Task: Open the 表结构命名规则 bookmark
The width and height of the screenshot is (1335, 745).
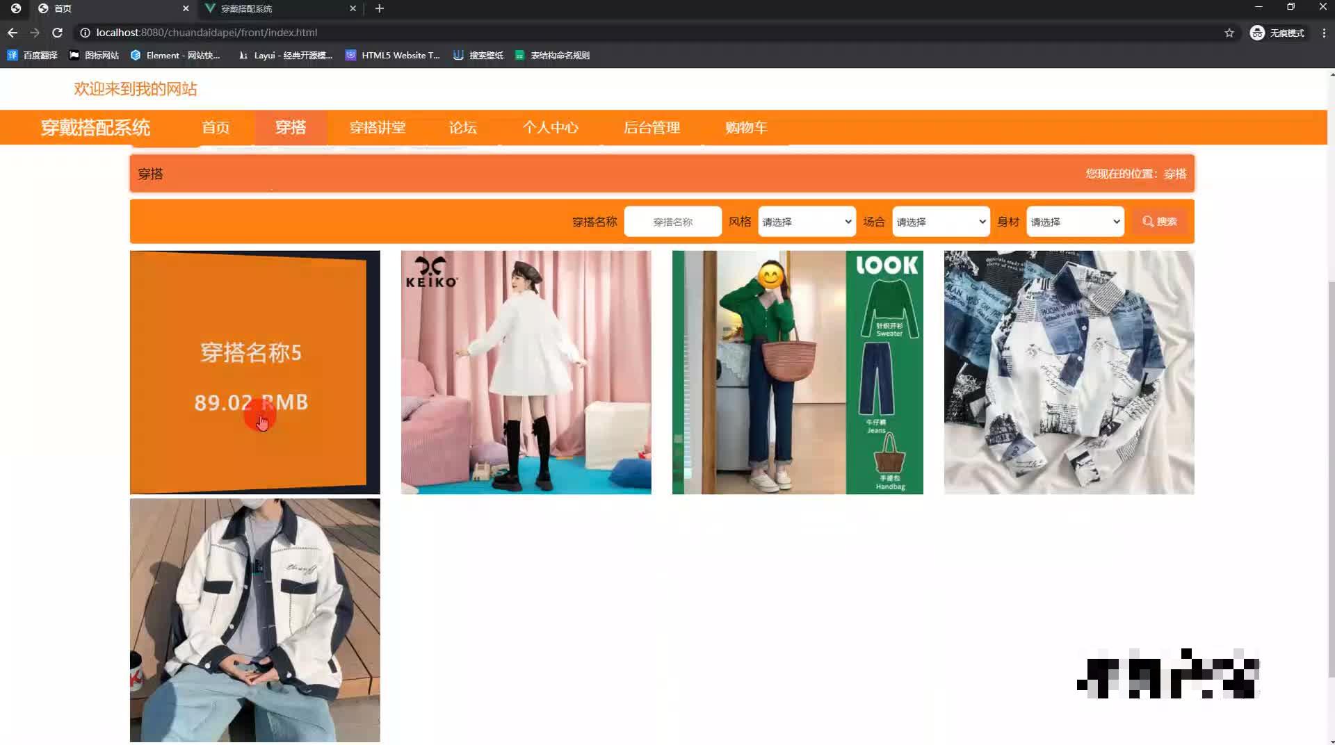Action: (552, 55)
